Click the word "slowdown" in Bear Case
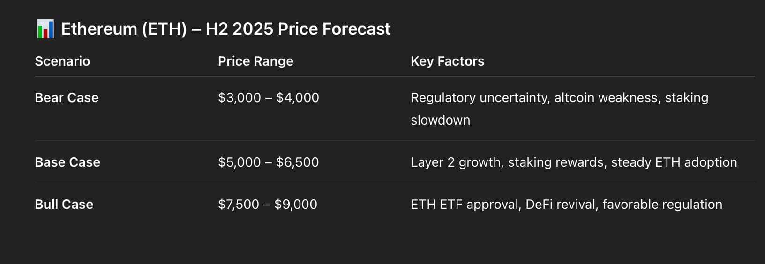 point(440,120)
